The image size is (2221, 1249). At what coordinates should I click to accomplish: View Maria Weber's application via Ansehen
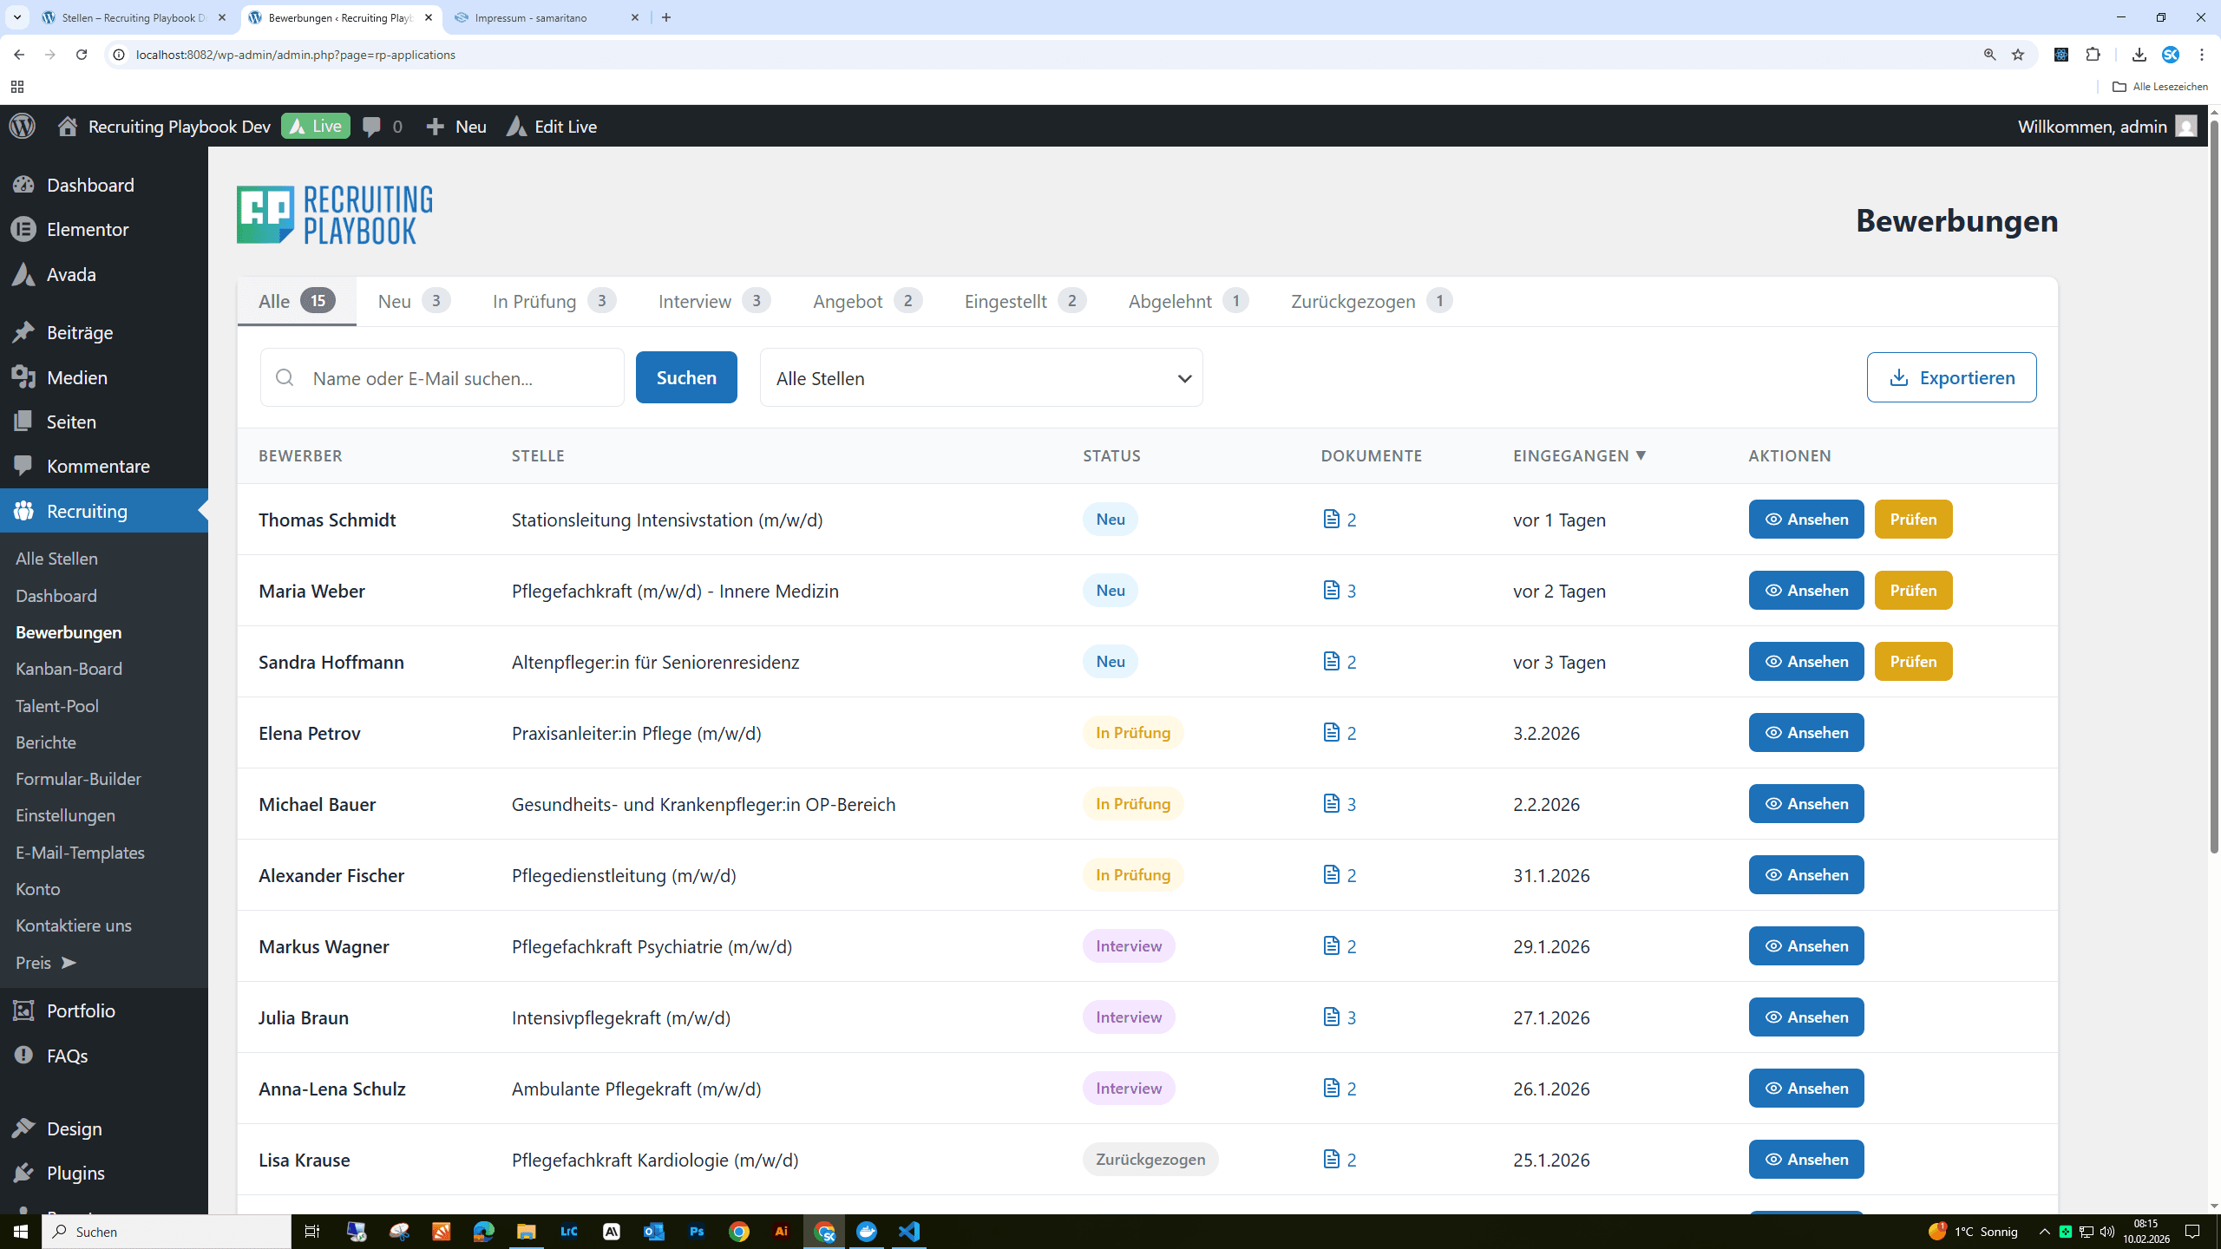(x=1805, y=591)
